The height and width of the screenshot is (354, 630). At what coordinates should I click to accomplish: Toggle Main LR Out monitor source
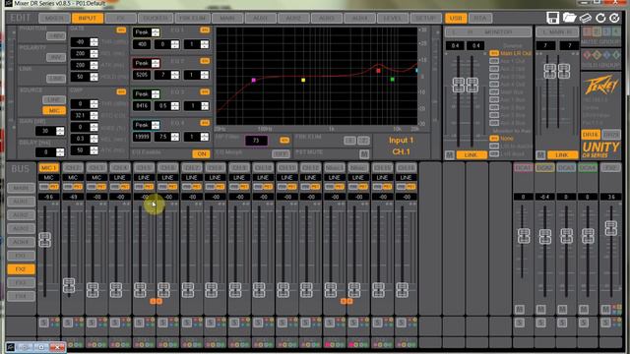(x=494, y=53)
